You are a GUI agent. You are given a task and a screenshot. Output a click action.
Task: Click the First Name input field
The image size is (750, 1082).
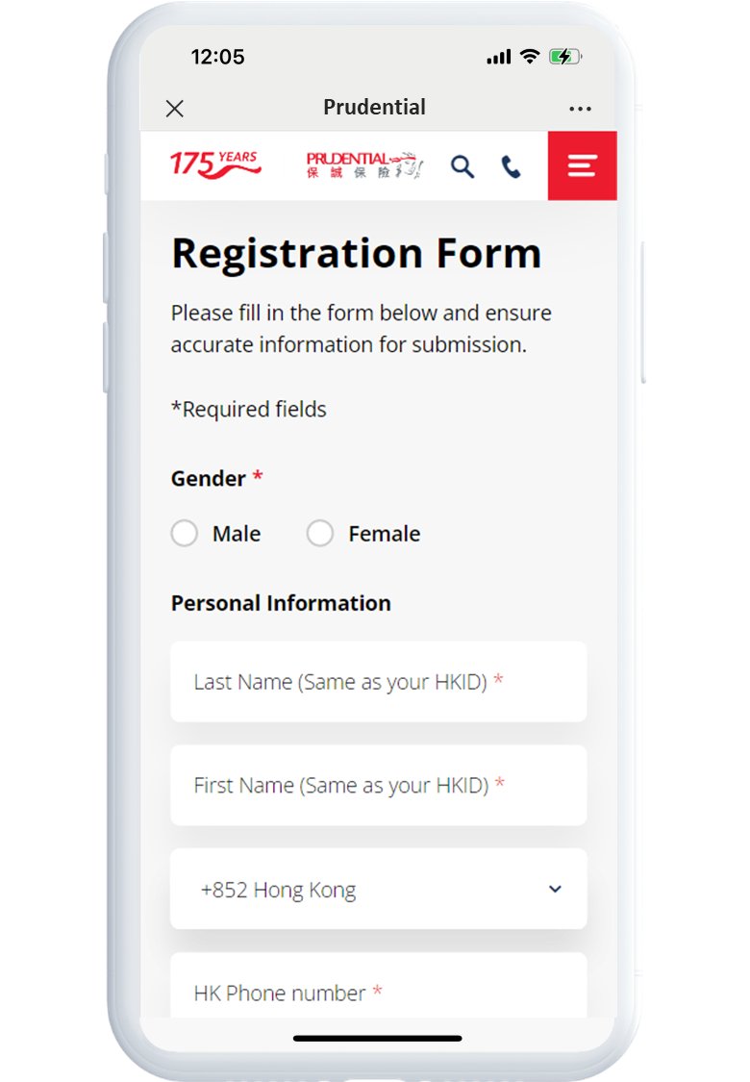click(x=378, y=786)
